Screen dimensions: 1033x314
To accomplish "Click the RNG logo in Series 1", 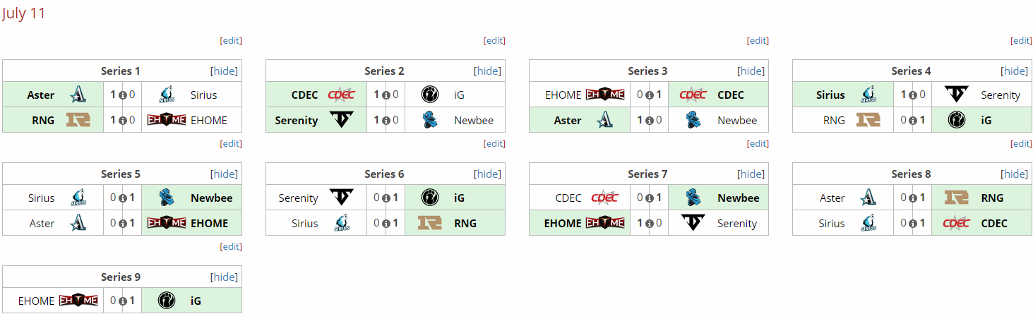I will pyautogui.click(x=78, y=120).
